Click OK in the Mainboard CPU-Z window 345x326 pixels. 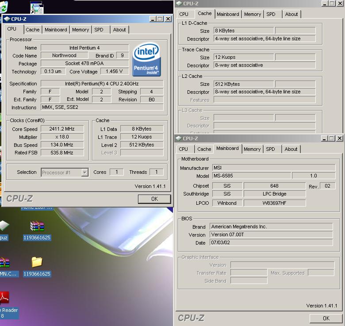[326, 318]
